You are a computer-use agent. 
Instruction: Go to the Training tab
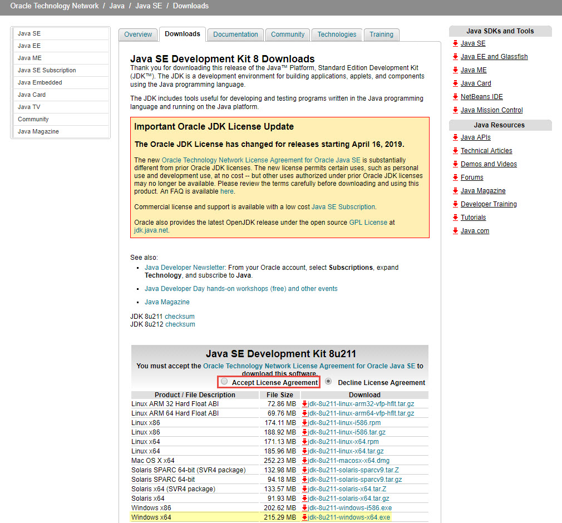click(381, 34)
